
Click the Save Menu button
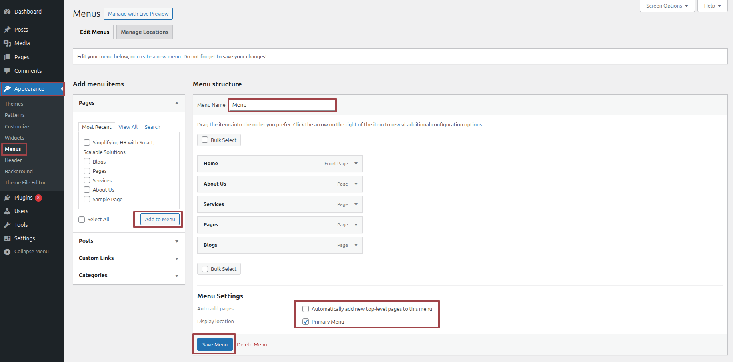point(215,344)
